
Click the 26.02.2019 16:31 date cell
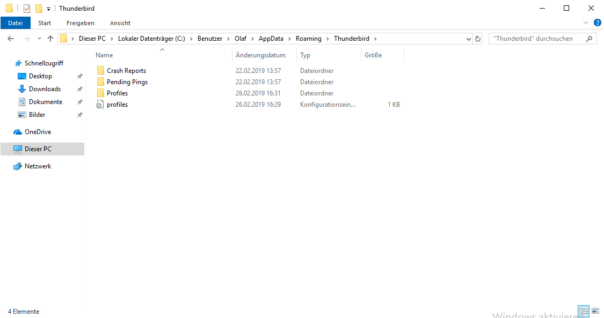pos(258,93)
